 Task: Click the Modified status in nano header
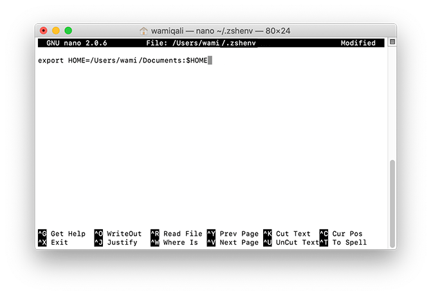pyautogui.click(x=358, y=43)
